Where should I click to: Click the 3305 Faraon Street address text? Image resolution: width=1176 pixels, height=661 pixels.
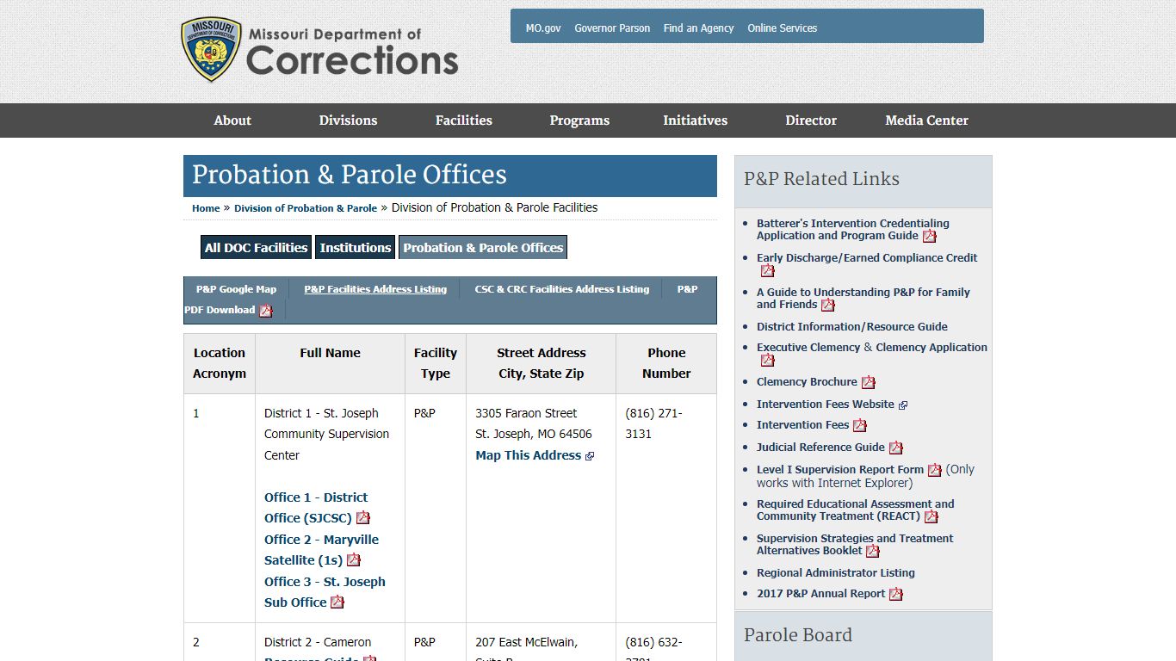[526, 413]
